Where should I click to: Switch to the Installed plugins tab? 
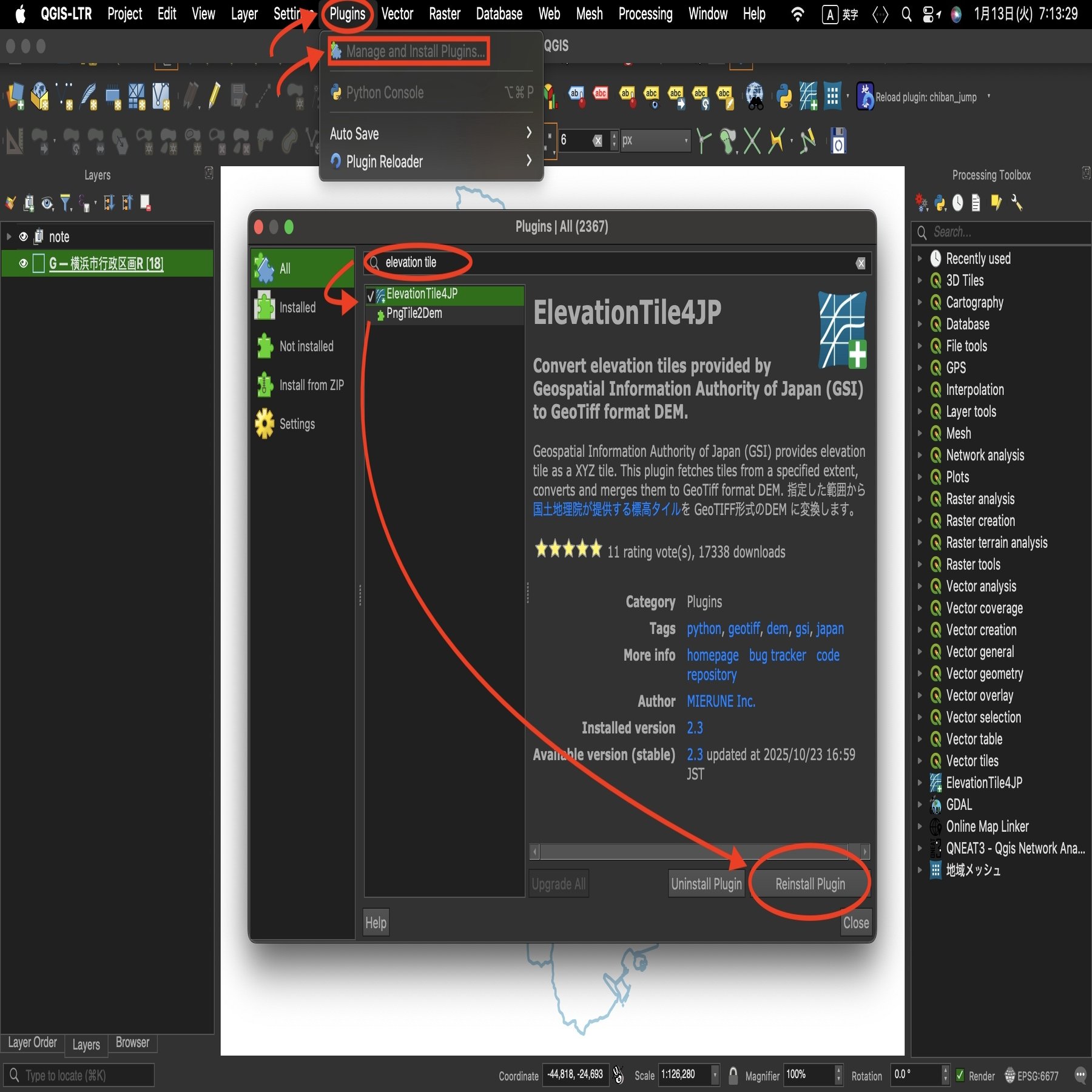tap(303, 307)
